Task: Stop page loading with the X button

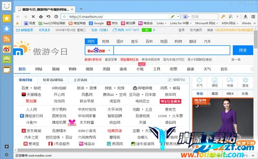Action: click(33, 17)
